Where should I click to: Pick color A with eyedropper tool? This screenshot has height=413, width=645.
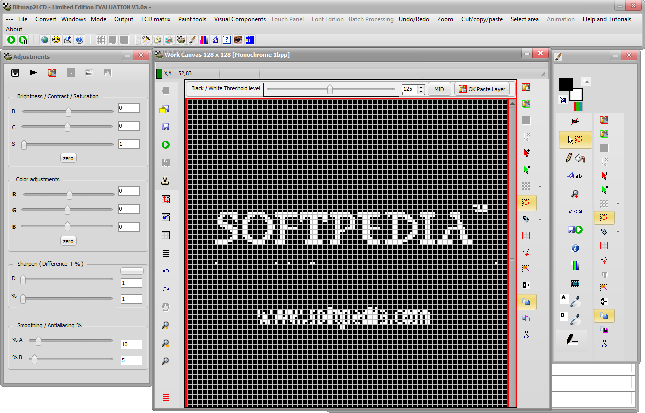(x=575, y=301)
